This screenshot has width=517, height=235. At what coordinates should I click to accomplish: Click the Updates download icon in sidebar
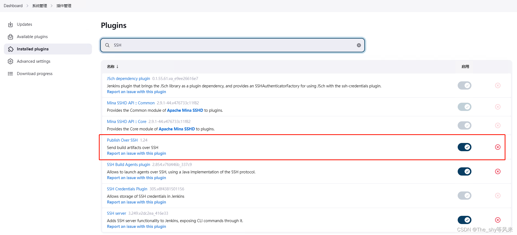pyautogui.click(x=10, y=24)
